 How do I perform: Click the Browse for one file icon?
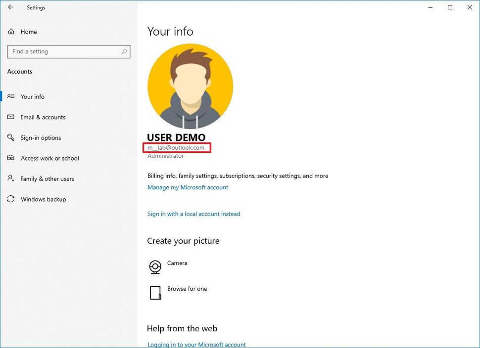(x=155, y=293)
